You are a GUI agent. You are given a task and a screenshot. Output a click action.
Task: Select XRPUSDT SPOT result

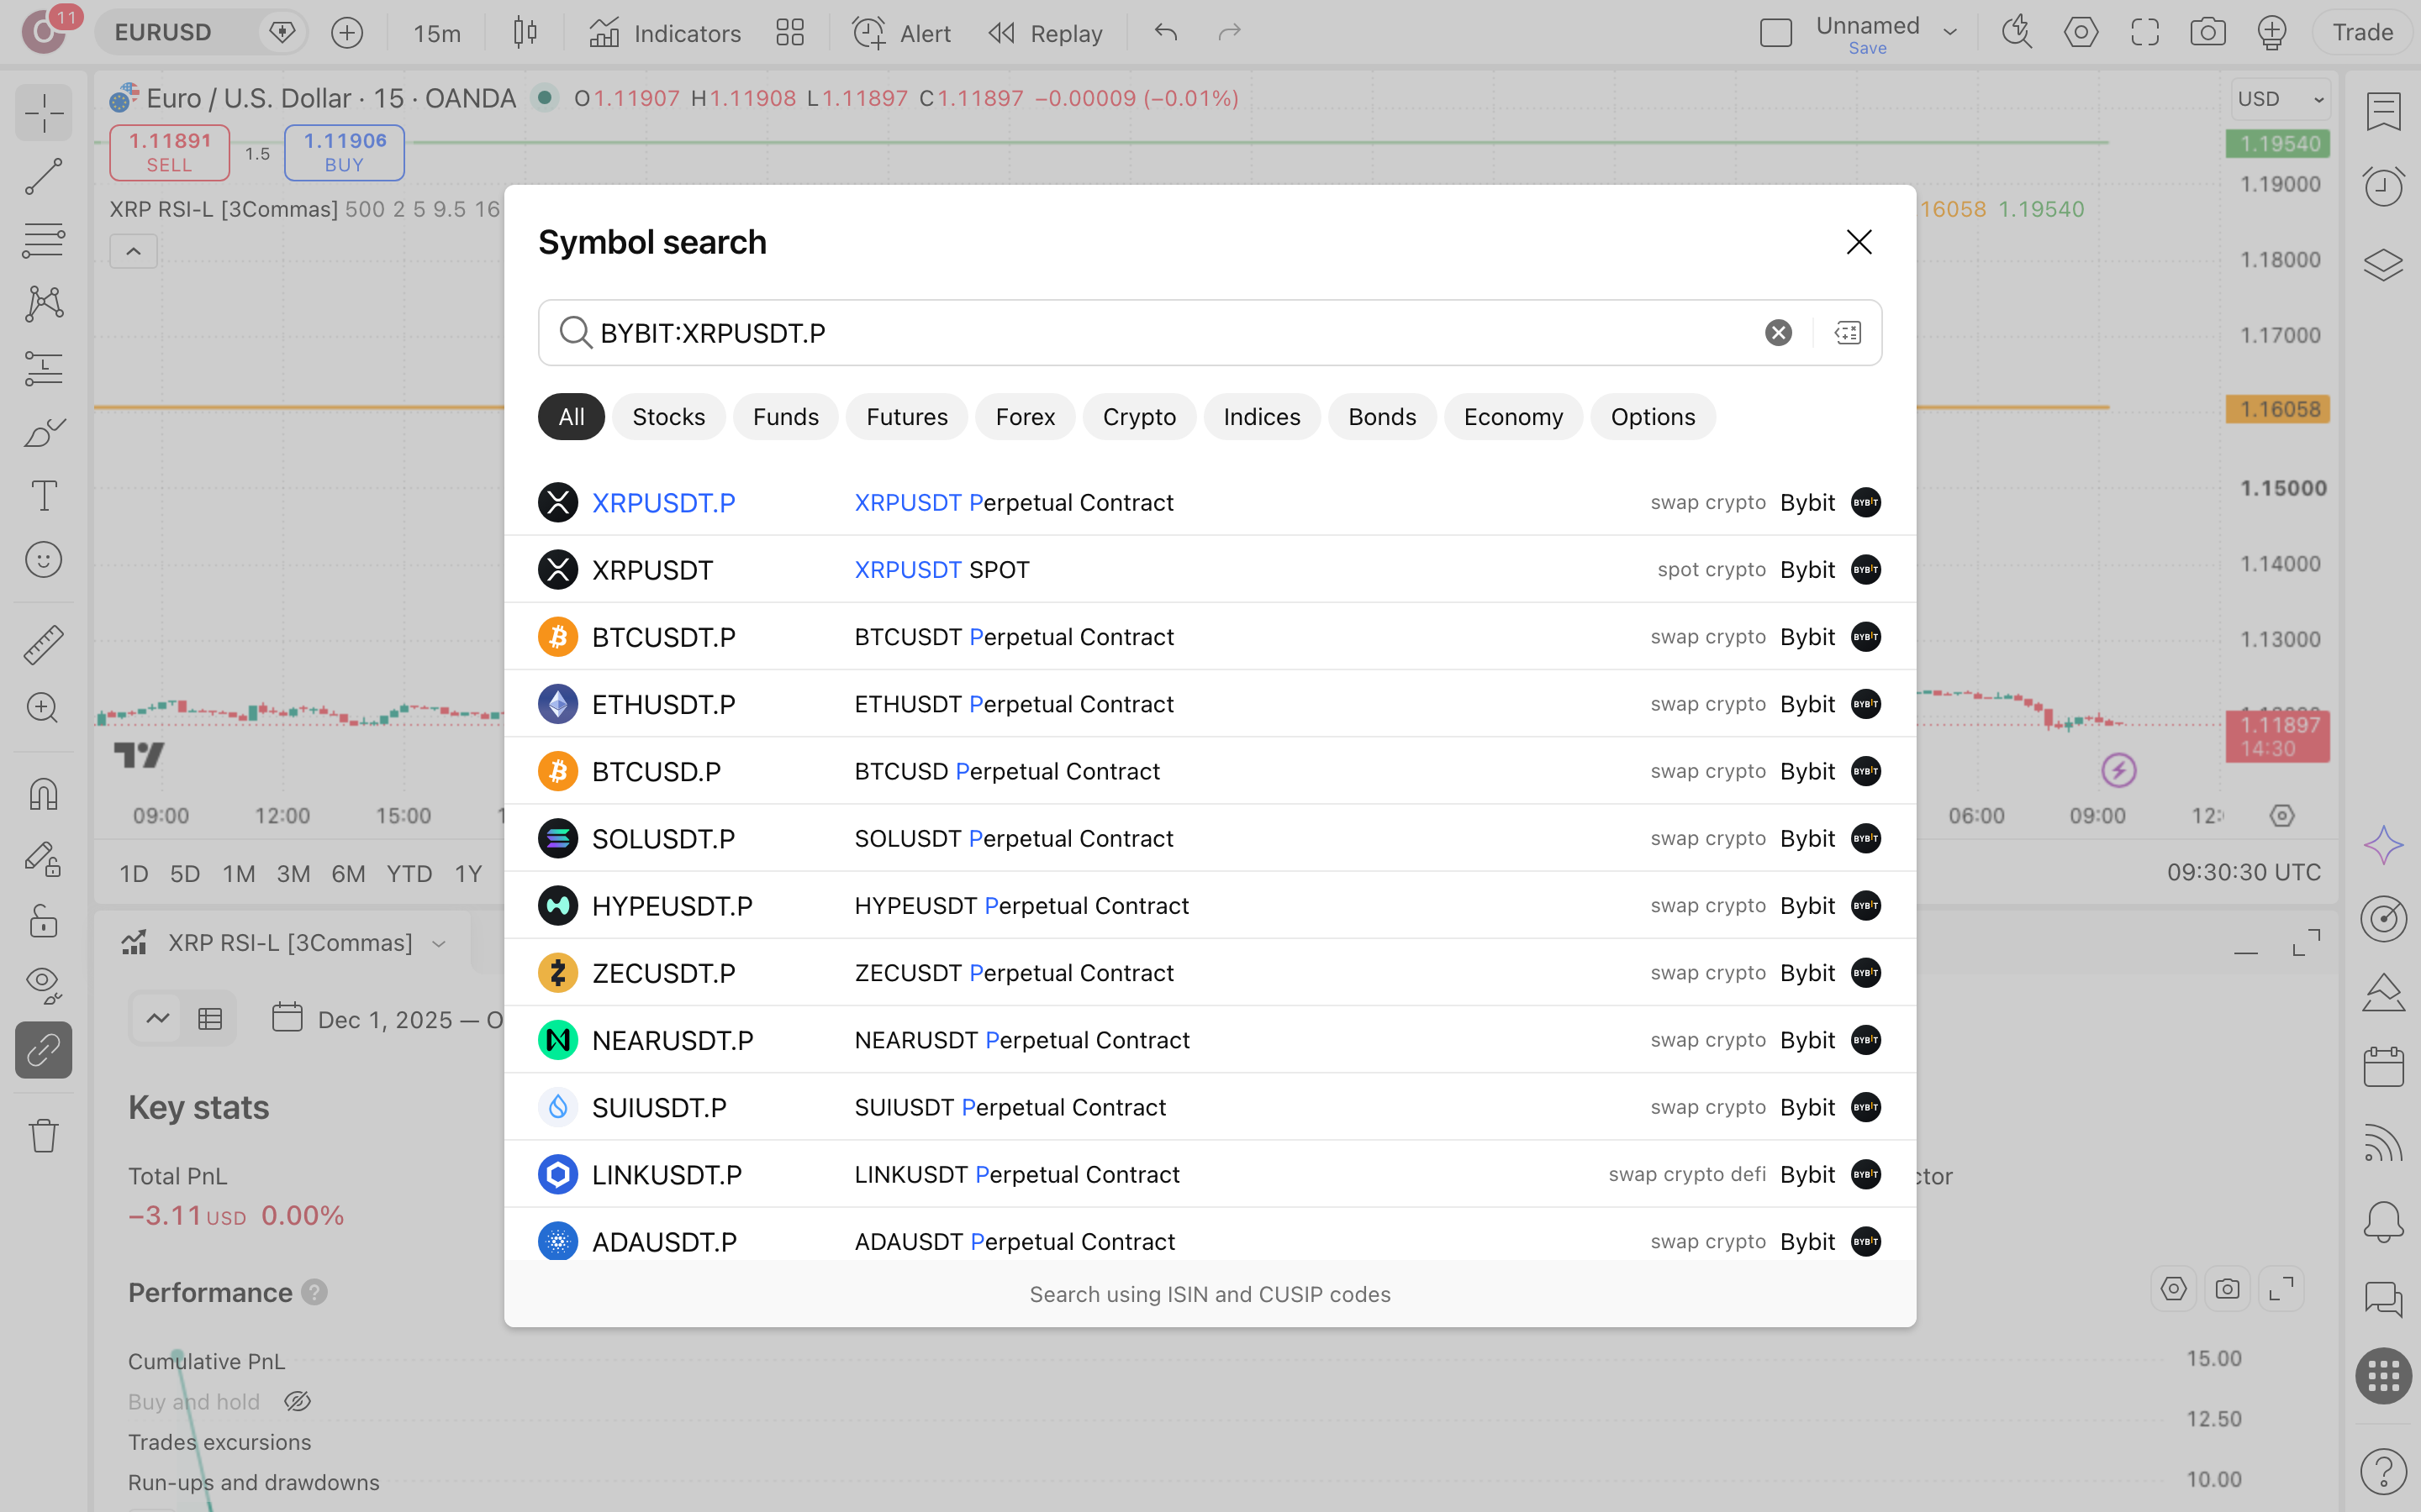(x=1210, y=569)
